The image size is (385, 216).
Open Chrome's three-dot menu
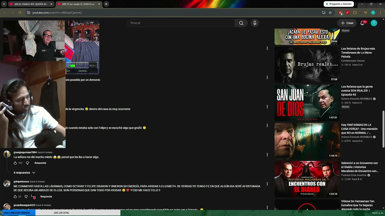(x=380, y=13)
